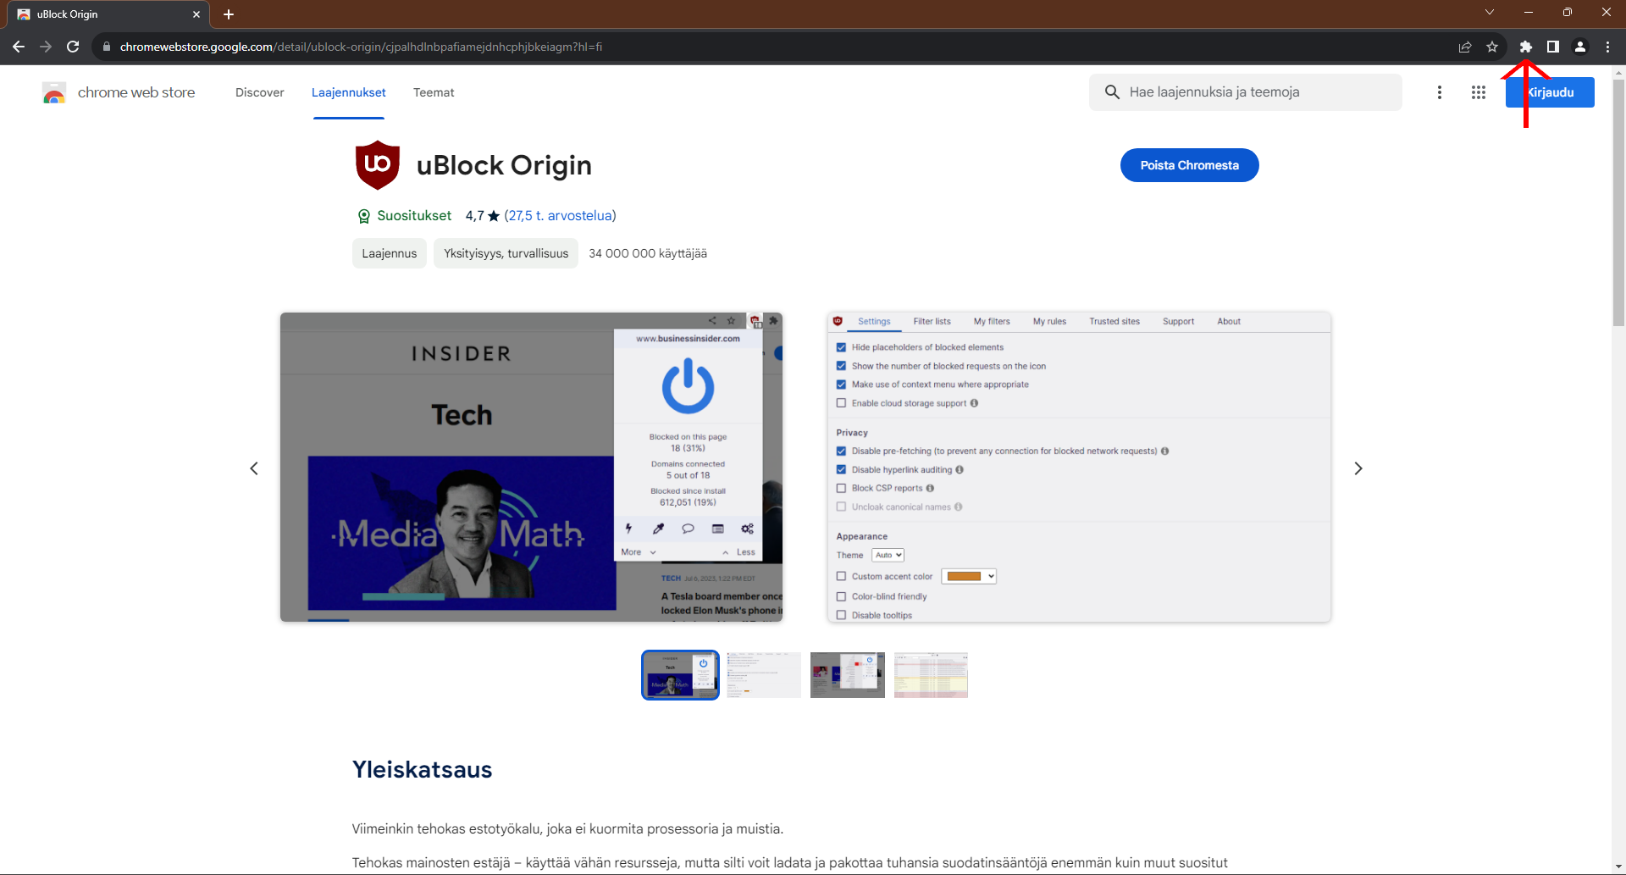The height and width of the screenshot is (875, 1626).
Task: Click the address bar URL
Action: point(361,47)
